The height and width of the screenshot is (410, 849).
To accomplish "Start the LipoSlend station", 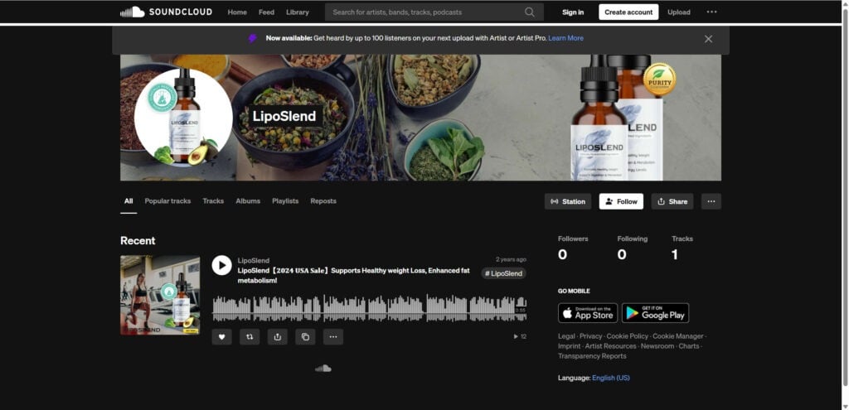I will (x=567, y=201).
